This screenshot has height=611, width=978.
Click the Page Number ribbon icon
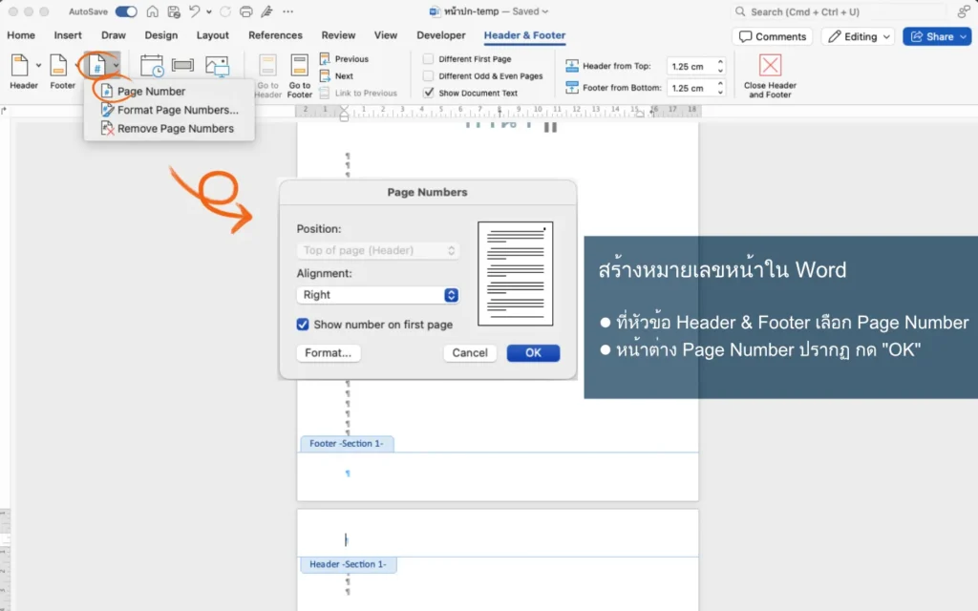tap(96, 65)
